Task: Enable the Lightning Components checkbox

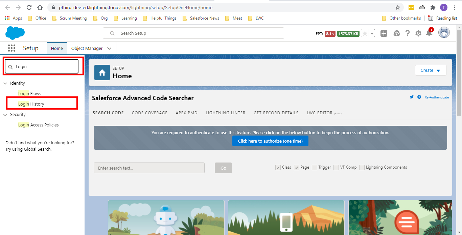Action: click(362, 167)
